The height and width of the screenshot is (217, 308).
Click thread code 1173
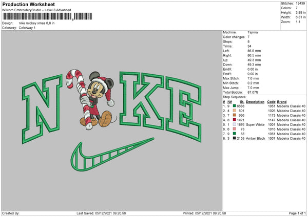pos(272,115)
